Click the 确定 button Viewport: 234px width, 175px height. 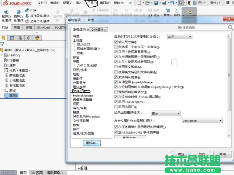click(181, 154)
